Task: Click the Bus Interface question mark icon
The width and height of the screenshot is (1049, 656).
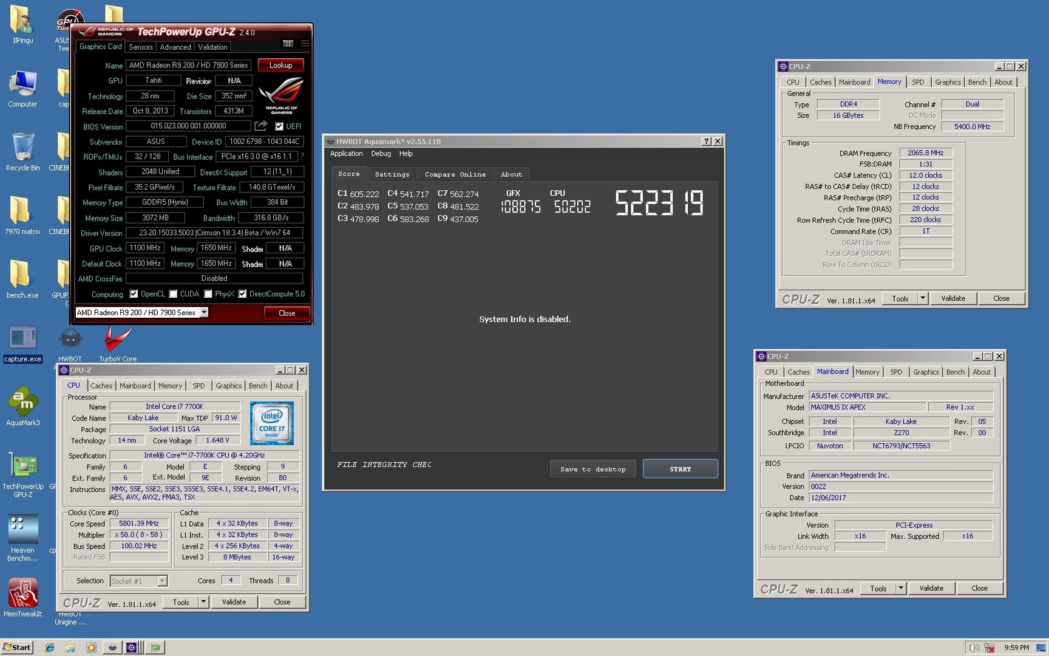Action: tap(302, 157)
